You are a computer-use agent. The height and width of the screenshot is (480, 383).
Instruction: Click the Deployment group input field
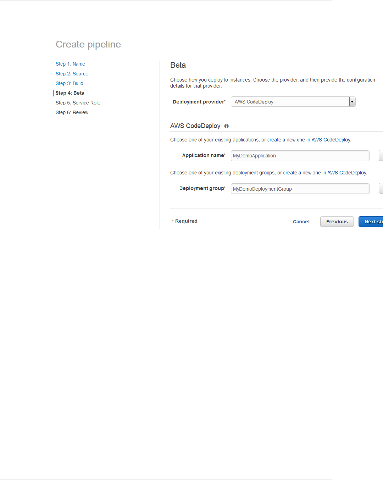300,189
